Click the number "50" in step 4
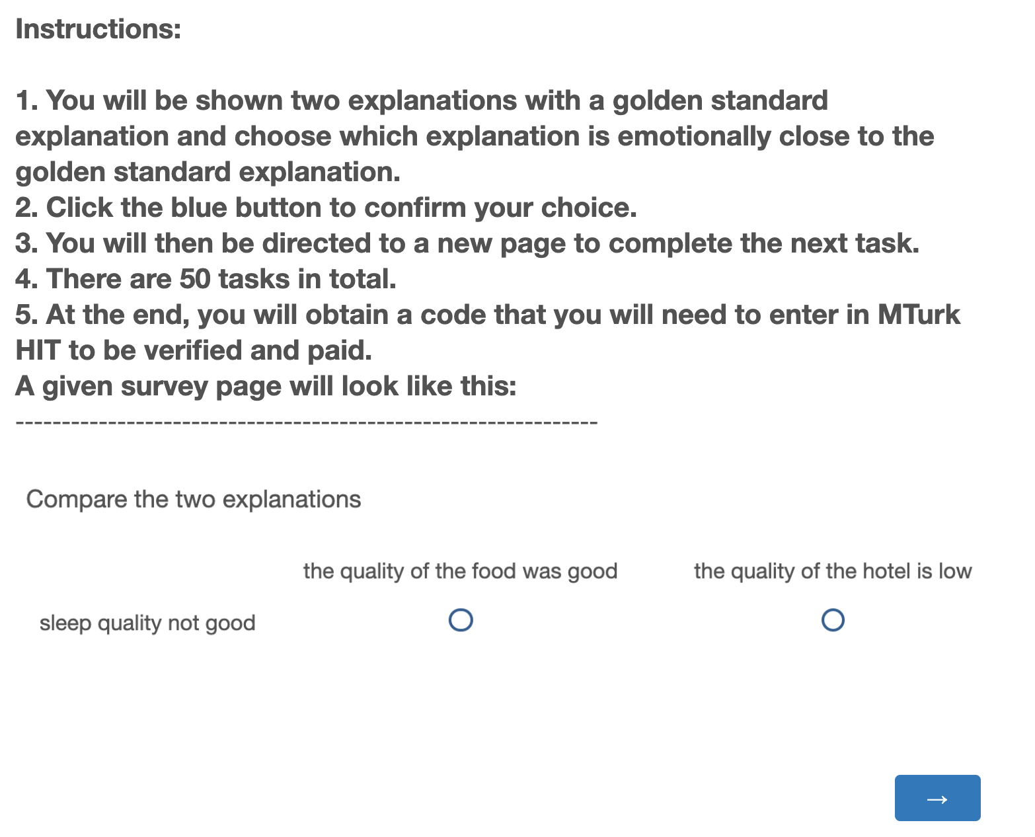Image resolution: width=1035 pixels, height=837 pixels. coord(195,279)
